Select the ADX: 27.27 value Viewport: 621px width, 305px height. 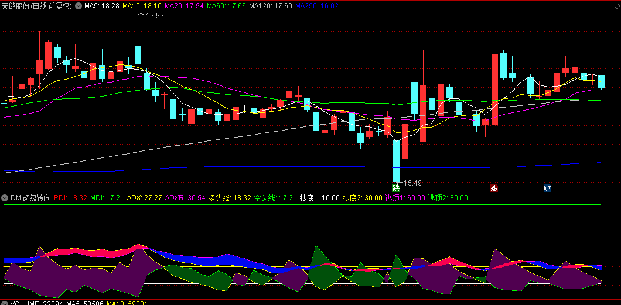(144, 198)
